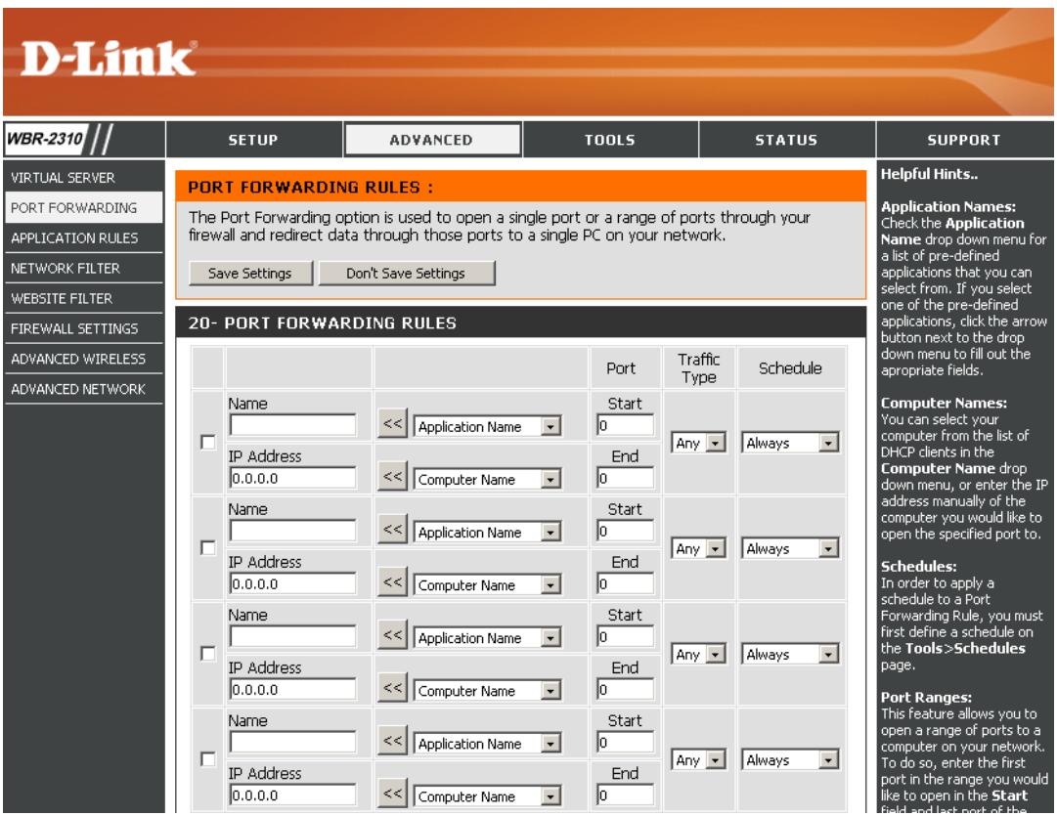
Task: Open third rule's Computer Name dropdown
Action: click(487, 691)
